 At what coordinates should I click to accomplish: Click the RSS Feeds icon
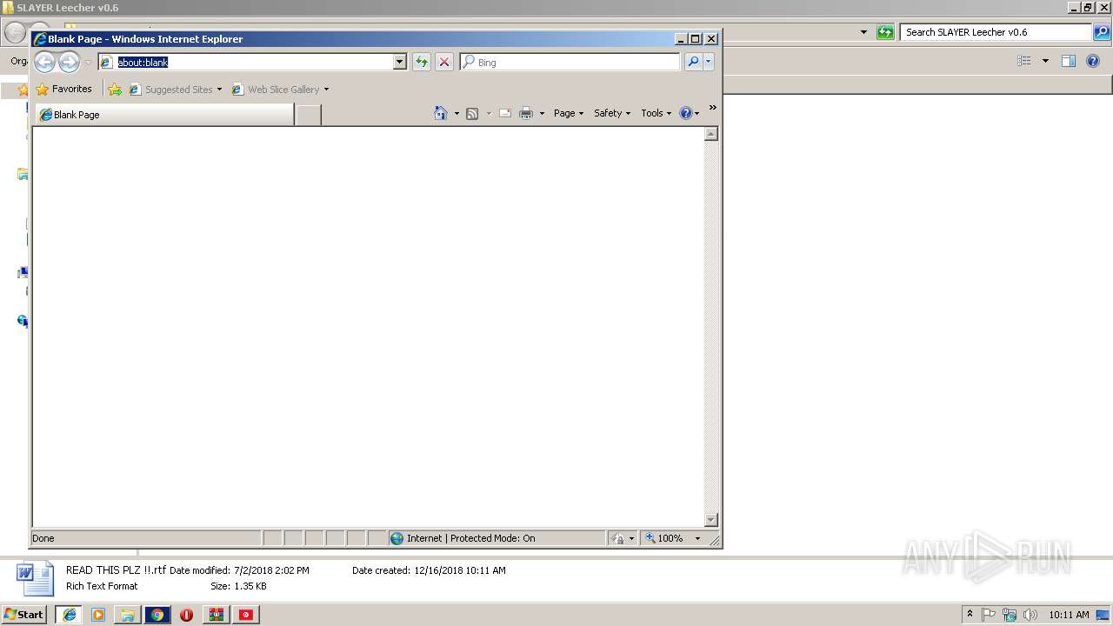472,114
